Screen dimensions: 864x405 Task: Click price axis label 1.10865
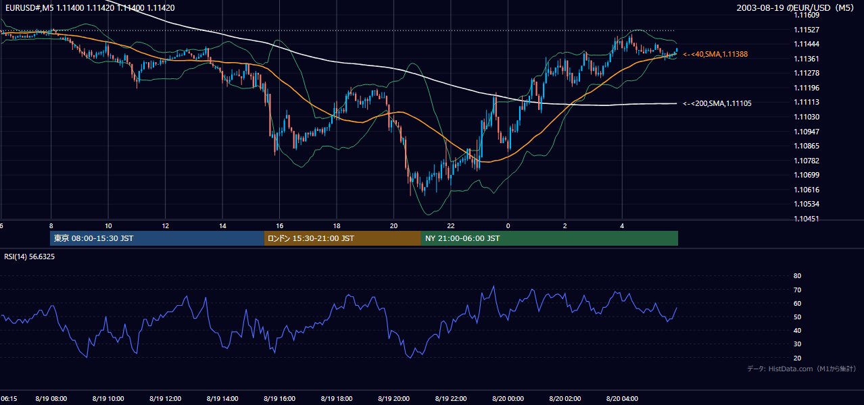point(806,146)
